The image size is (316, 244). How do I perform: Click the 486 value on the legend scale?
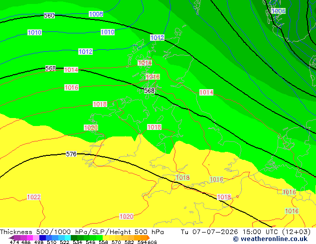tap(26, 242)
